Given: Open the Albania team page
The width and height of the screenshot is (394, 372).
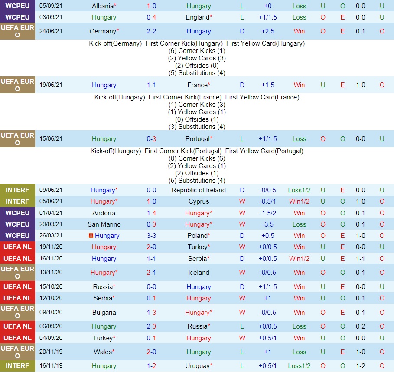Looking at the screenshot, I should click(104, 7).
